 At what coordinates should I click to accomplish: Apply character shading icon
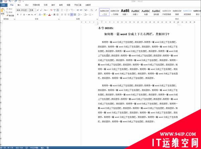pos(55,15)
